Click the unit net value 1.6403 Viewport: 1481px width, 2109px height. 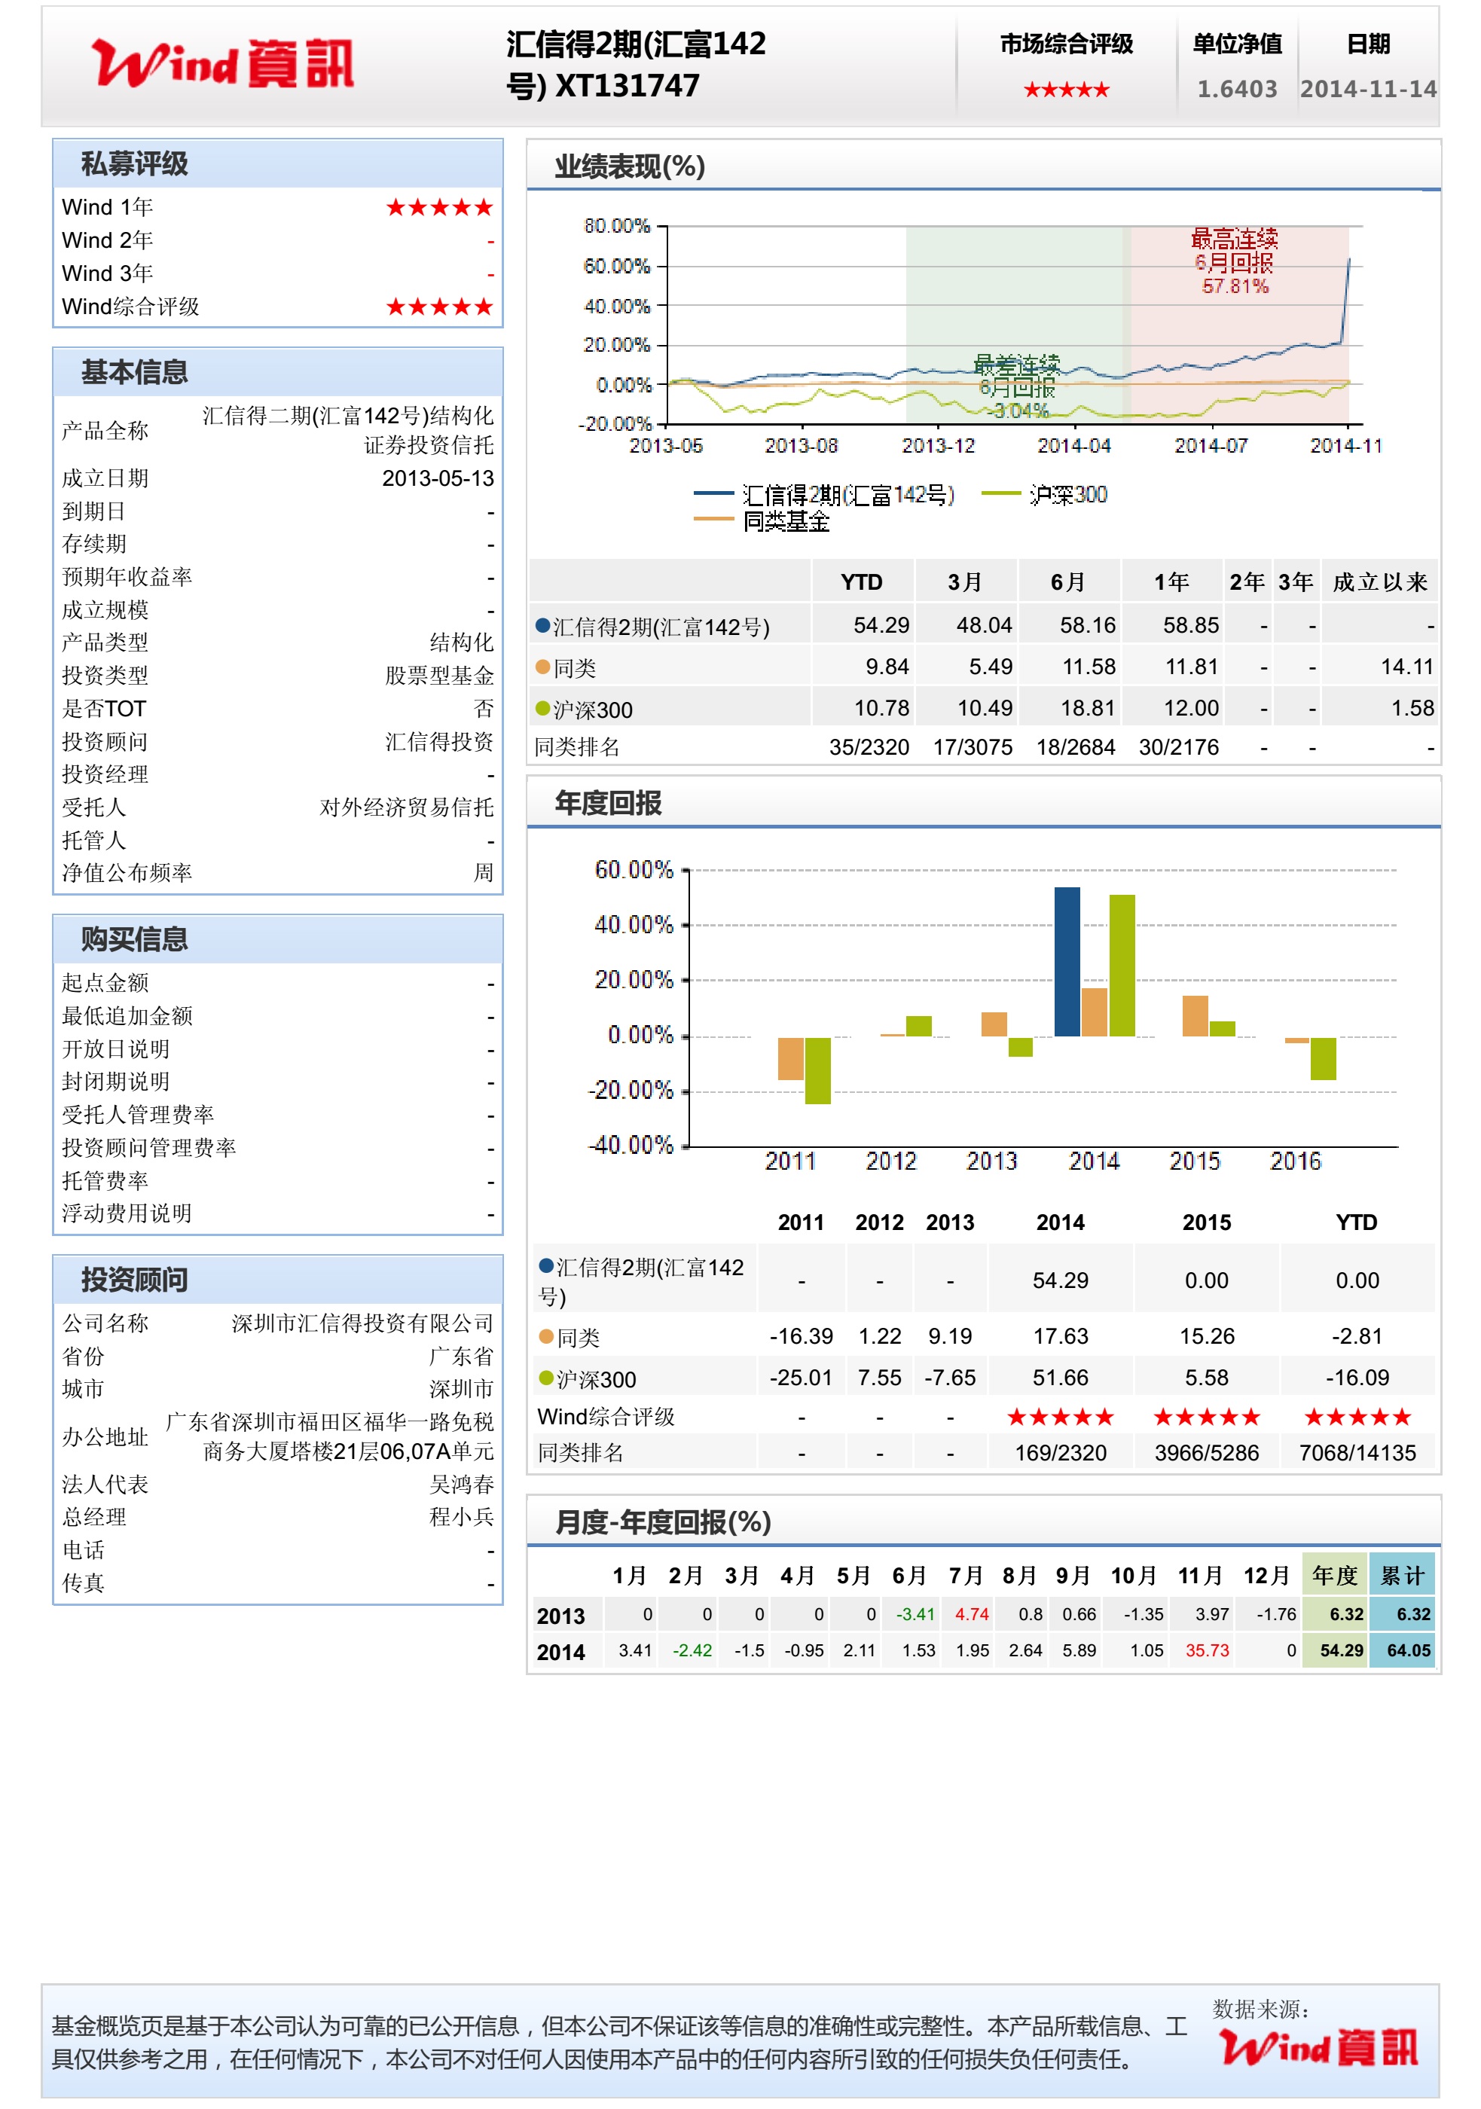coord(1237,89)
